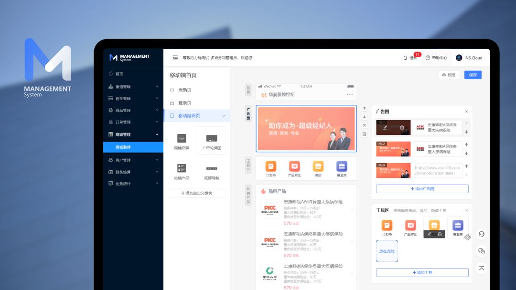Delete the ad module with trash icon
The width and height of the screenshot is (516, 290).
tap(364, 134)
